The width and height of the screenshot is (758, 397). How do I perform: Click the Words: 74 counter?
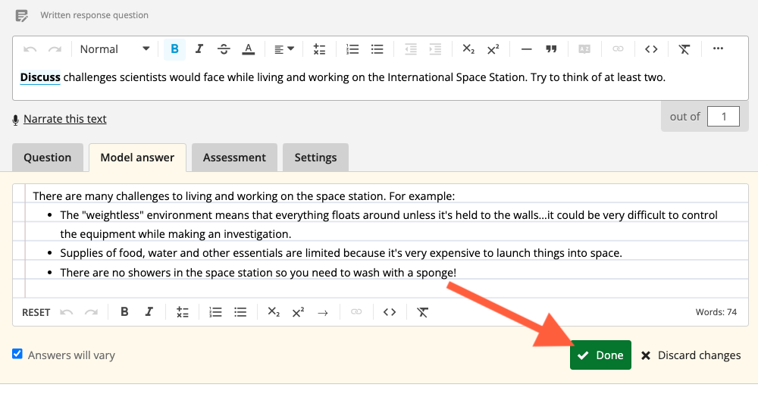point(716,312)
